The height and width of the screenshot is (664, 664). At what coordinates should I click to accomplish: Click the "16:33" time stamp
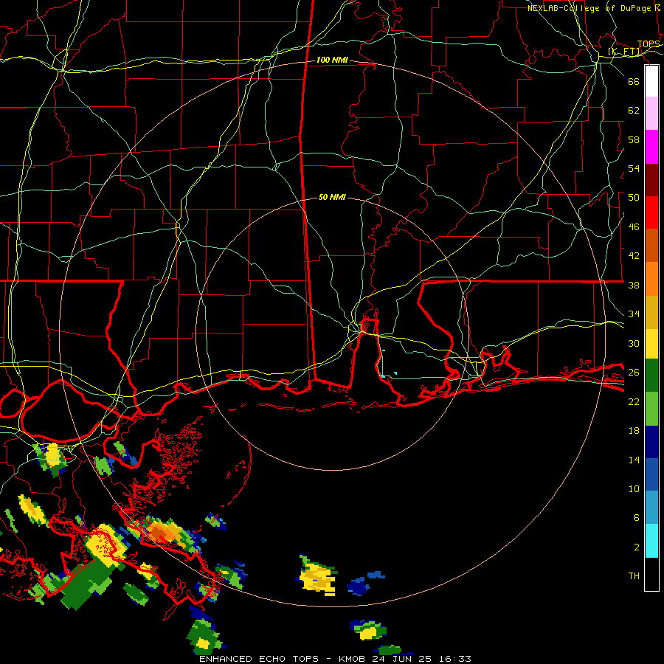[454, 659]
